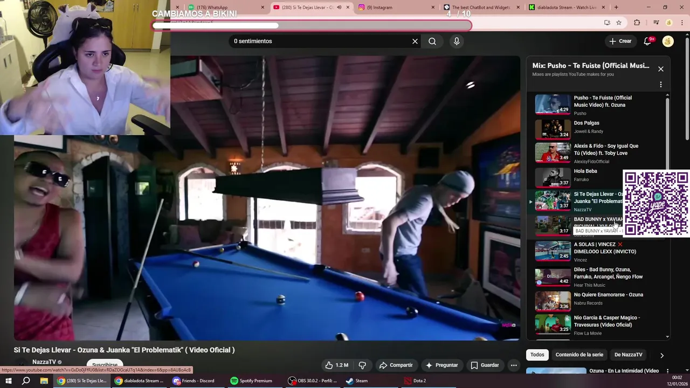The height and width of the screenshot is (388, 690).
Task: Open options for Ozuna - En La Intimidad
Action: (667, 371)
